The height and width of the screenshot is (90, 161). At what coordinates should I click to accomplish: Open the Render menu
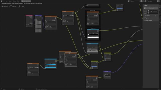click(10, 1)
